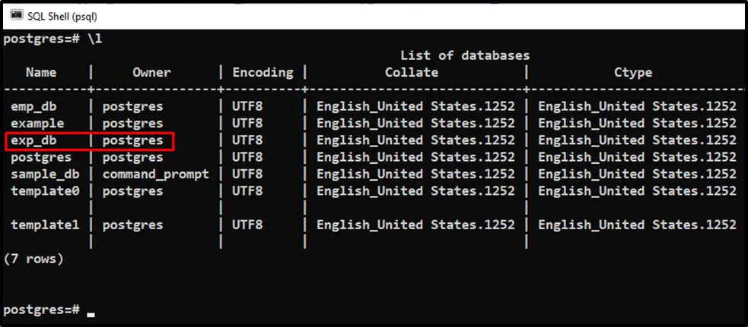Click the \l command on first line
Image resolution: width=748 pixels, height=327 pixels.
click(95, 39)
